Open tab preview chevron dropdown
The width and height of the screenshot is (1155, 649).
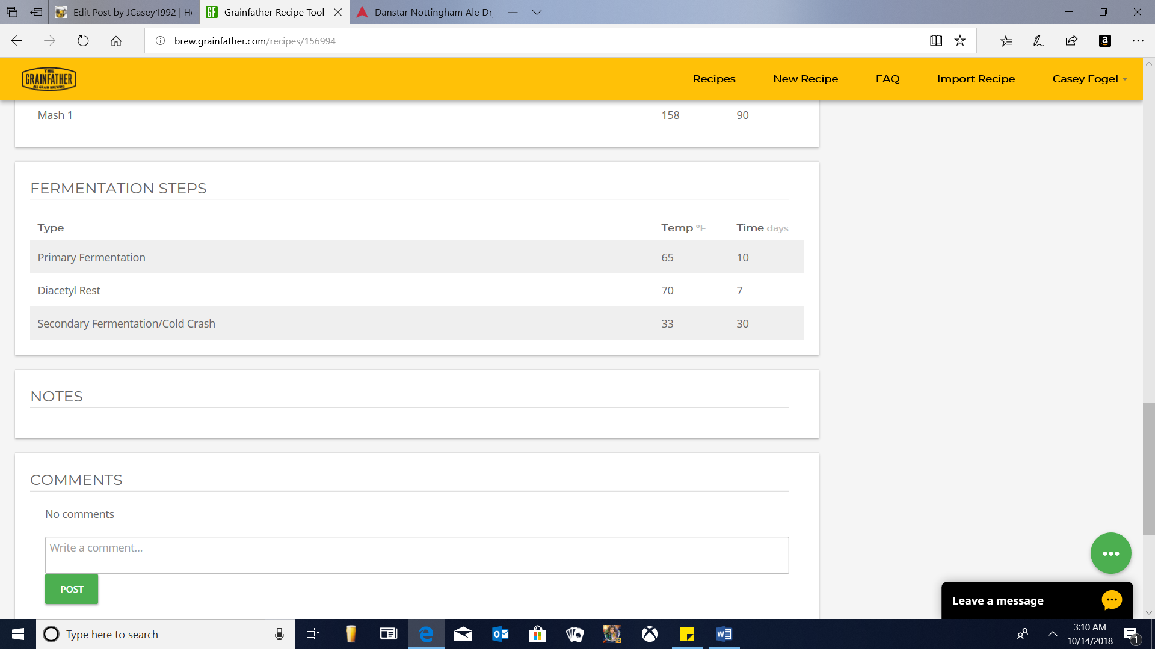pyautogui.click(x=537, y=12)
